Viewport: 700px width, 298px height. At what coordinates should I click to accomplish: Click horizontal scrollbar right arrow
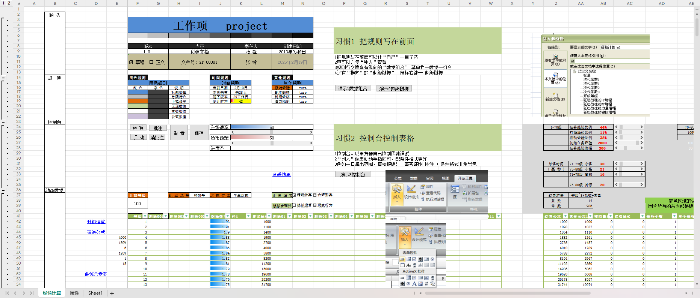click(x=686, y=293)
